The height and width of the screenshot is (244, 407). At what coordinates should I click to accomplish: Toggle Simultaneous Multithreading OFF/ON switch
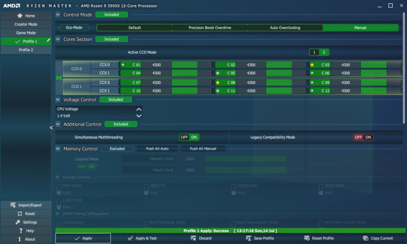[x=189, y=137]
